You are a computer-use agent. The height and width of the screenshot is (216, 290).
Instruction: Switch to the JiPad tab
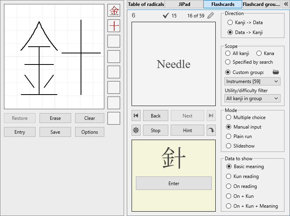pos(184,4)
